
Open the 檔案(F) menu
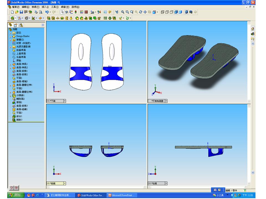click(x=16, y=7)
